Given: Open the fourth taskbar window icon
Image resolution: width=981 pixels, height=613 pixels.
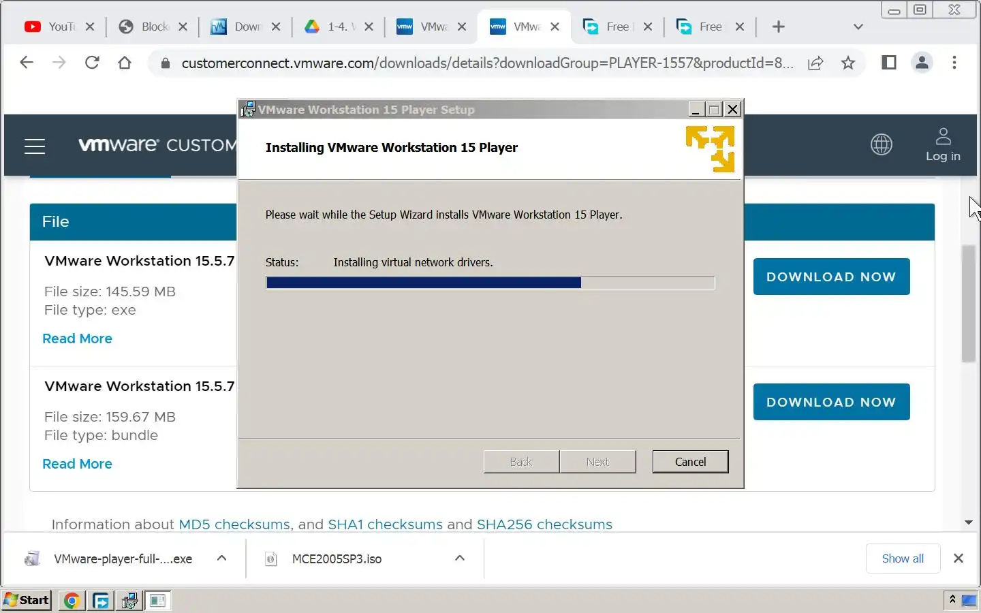Looking at the screenshot, I should [x=158, y=601].
